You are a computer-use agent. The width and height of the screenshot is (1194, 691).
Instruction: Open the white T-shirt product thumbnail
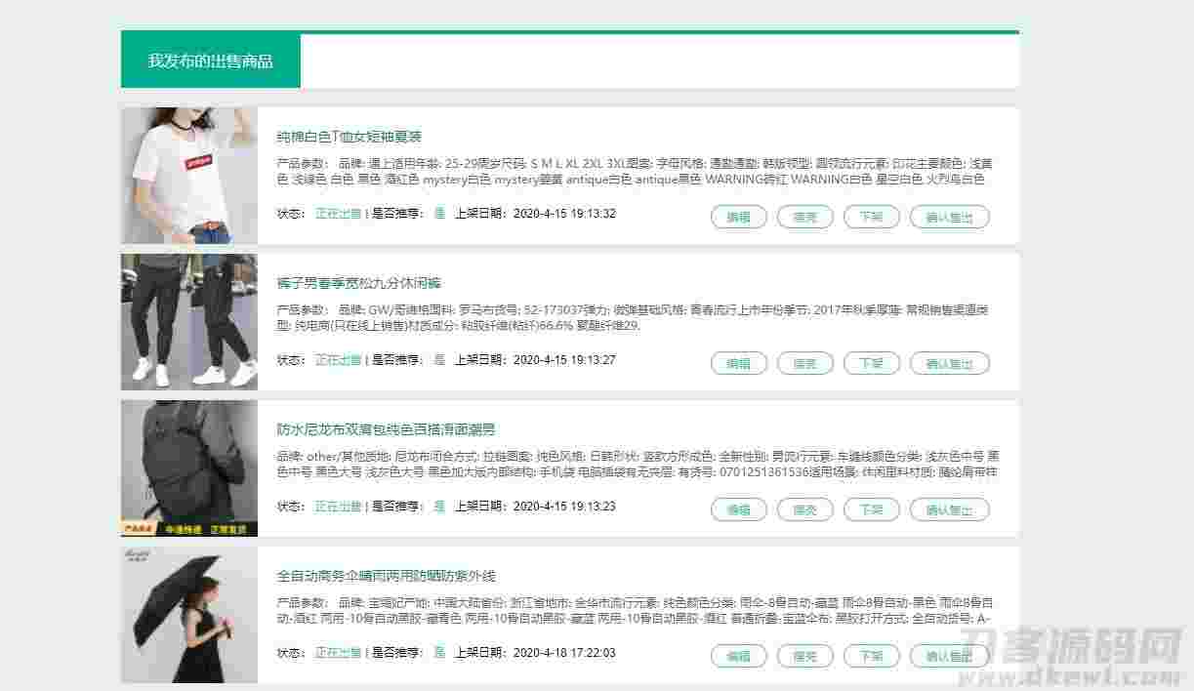(x=189, y=176)
